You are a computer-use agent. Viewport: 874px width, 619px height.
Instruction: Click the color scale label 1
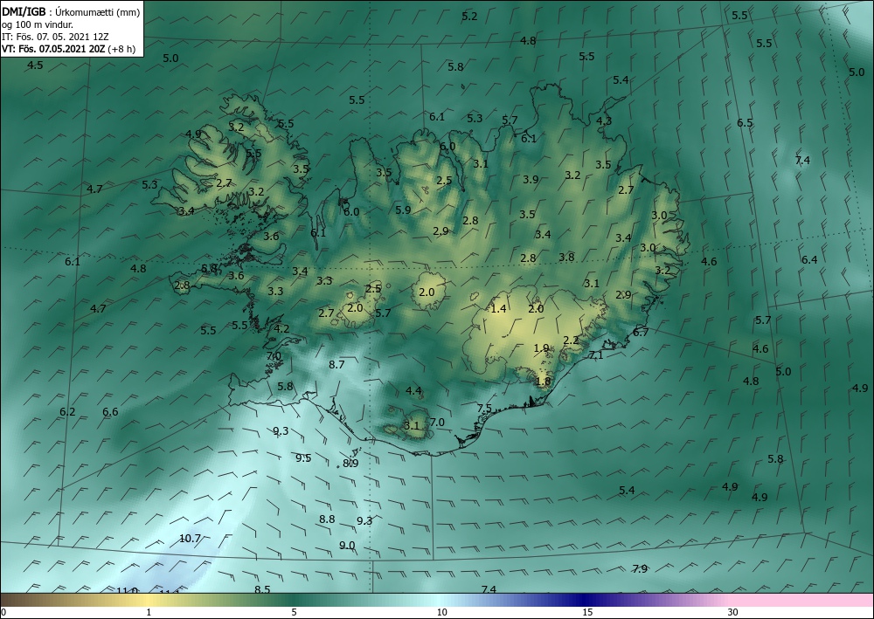(x=149, y=612)
